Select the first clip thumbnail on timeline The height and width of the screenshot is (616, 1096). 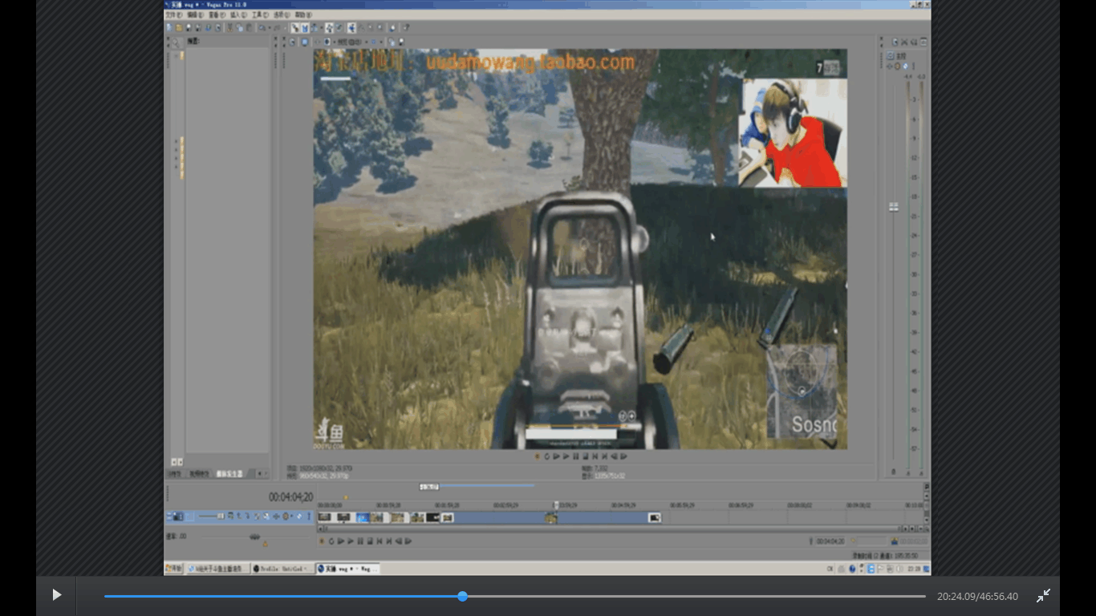325,517
